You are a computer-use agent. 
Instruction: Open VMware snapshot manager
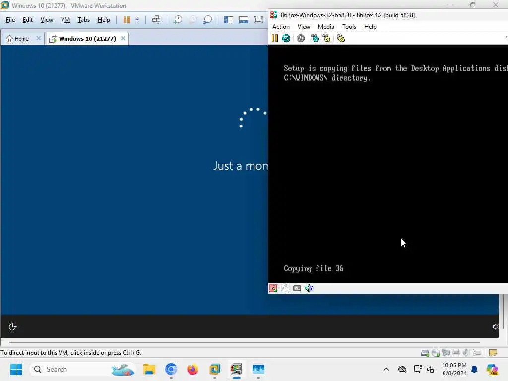207,20
